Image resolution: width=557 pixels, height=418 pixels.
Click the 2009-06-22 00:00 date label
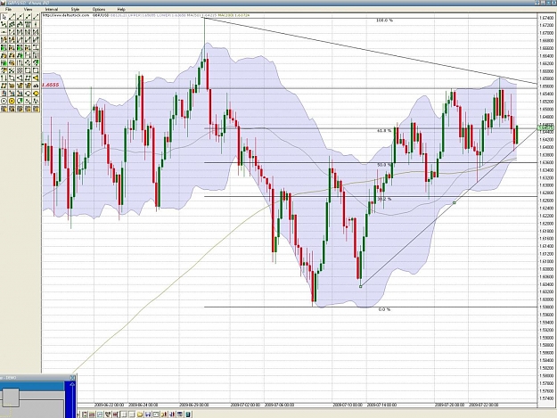[109, 405]
